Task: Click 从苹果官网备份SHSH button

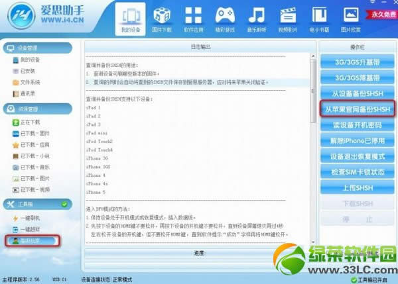Action: coord(358,109)
